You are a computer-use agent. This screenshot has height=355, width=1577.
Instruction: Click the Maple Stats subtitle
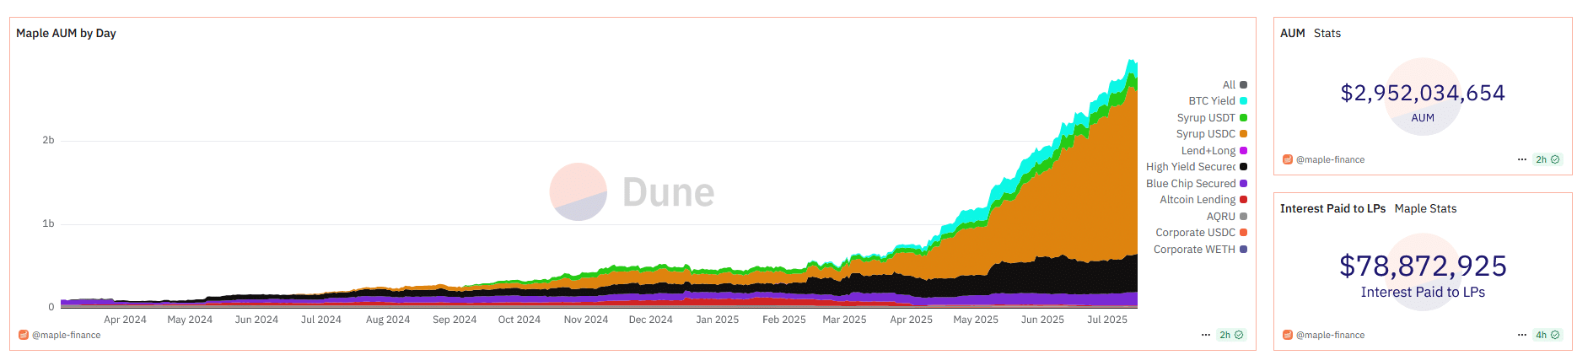tap(1425, 208)
